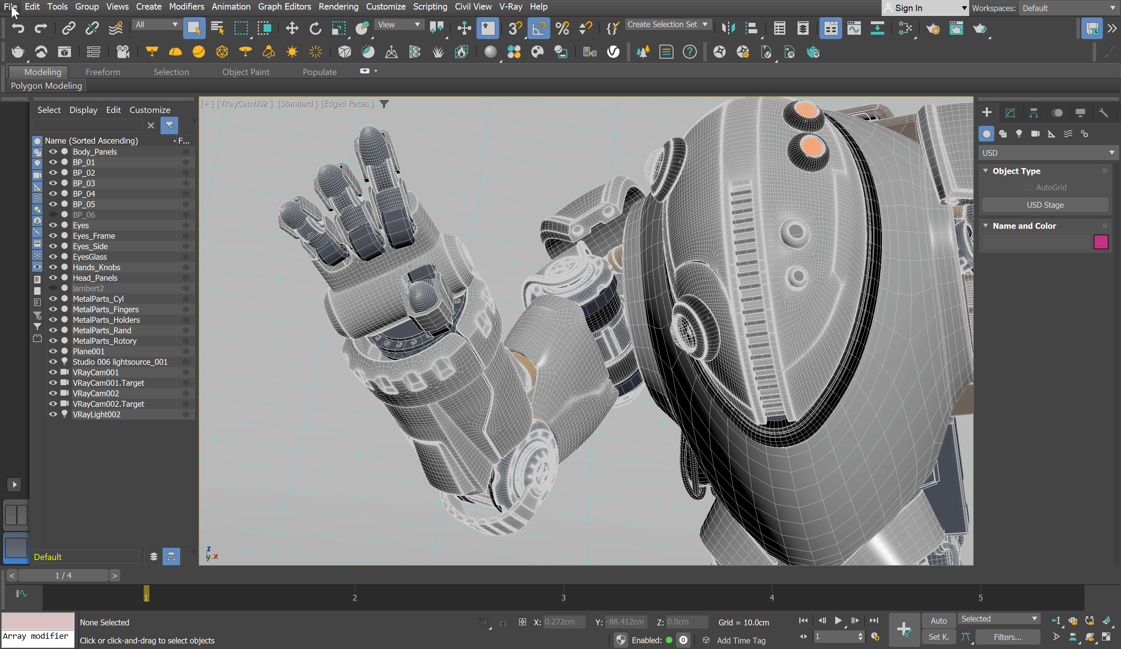Click the Undo icon

(x=18, y=28)
